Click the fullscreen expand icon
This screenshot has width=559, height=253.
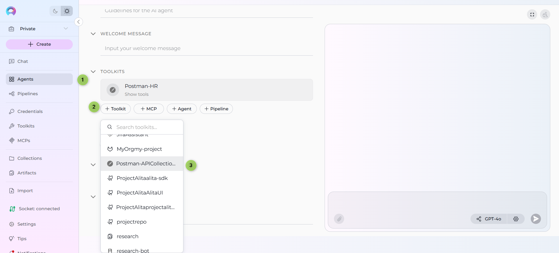[532, 15]
